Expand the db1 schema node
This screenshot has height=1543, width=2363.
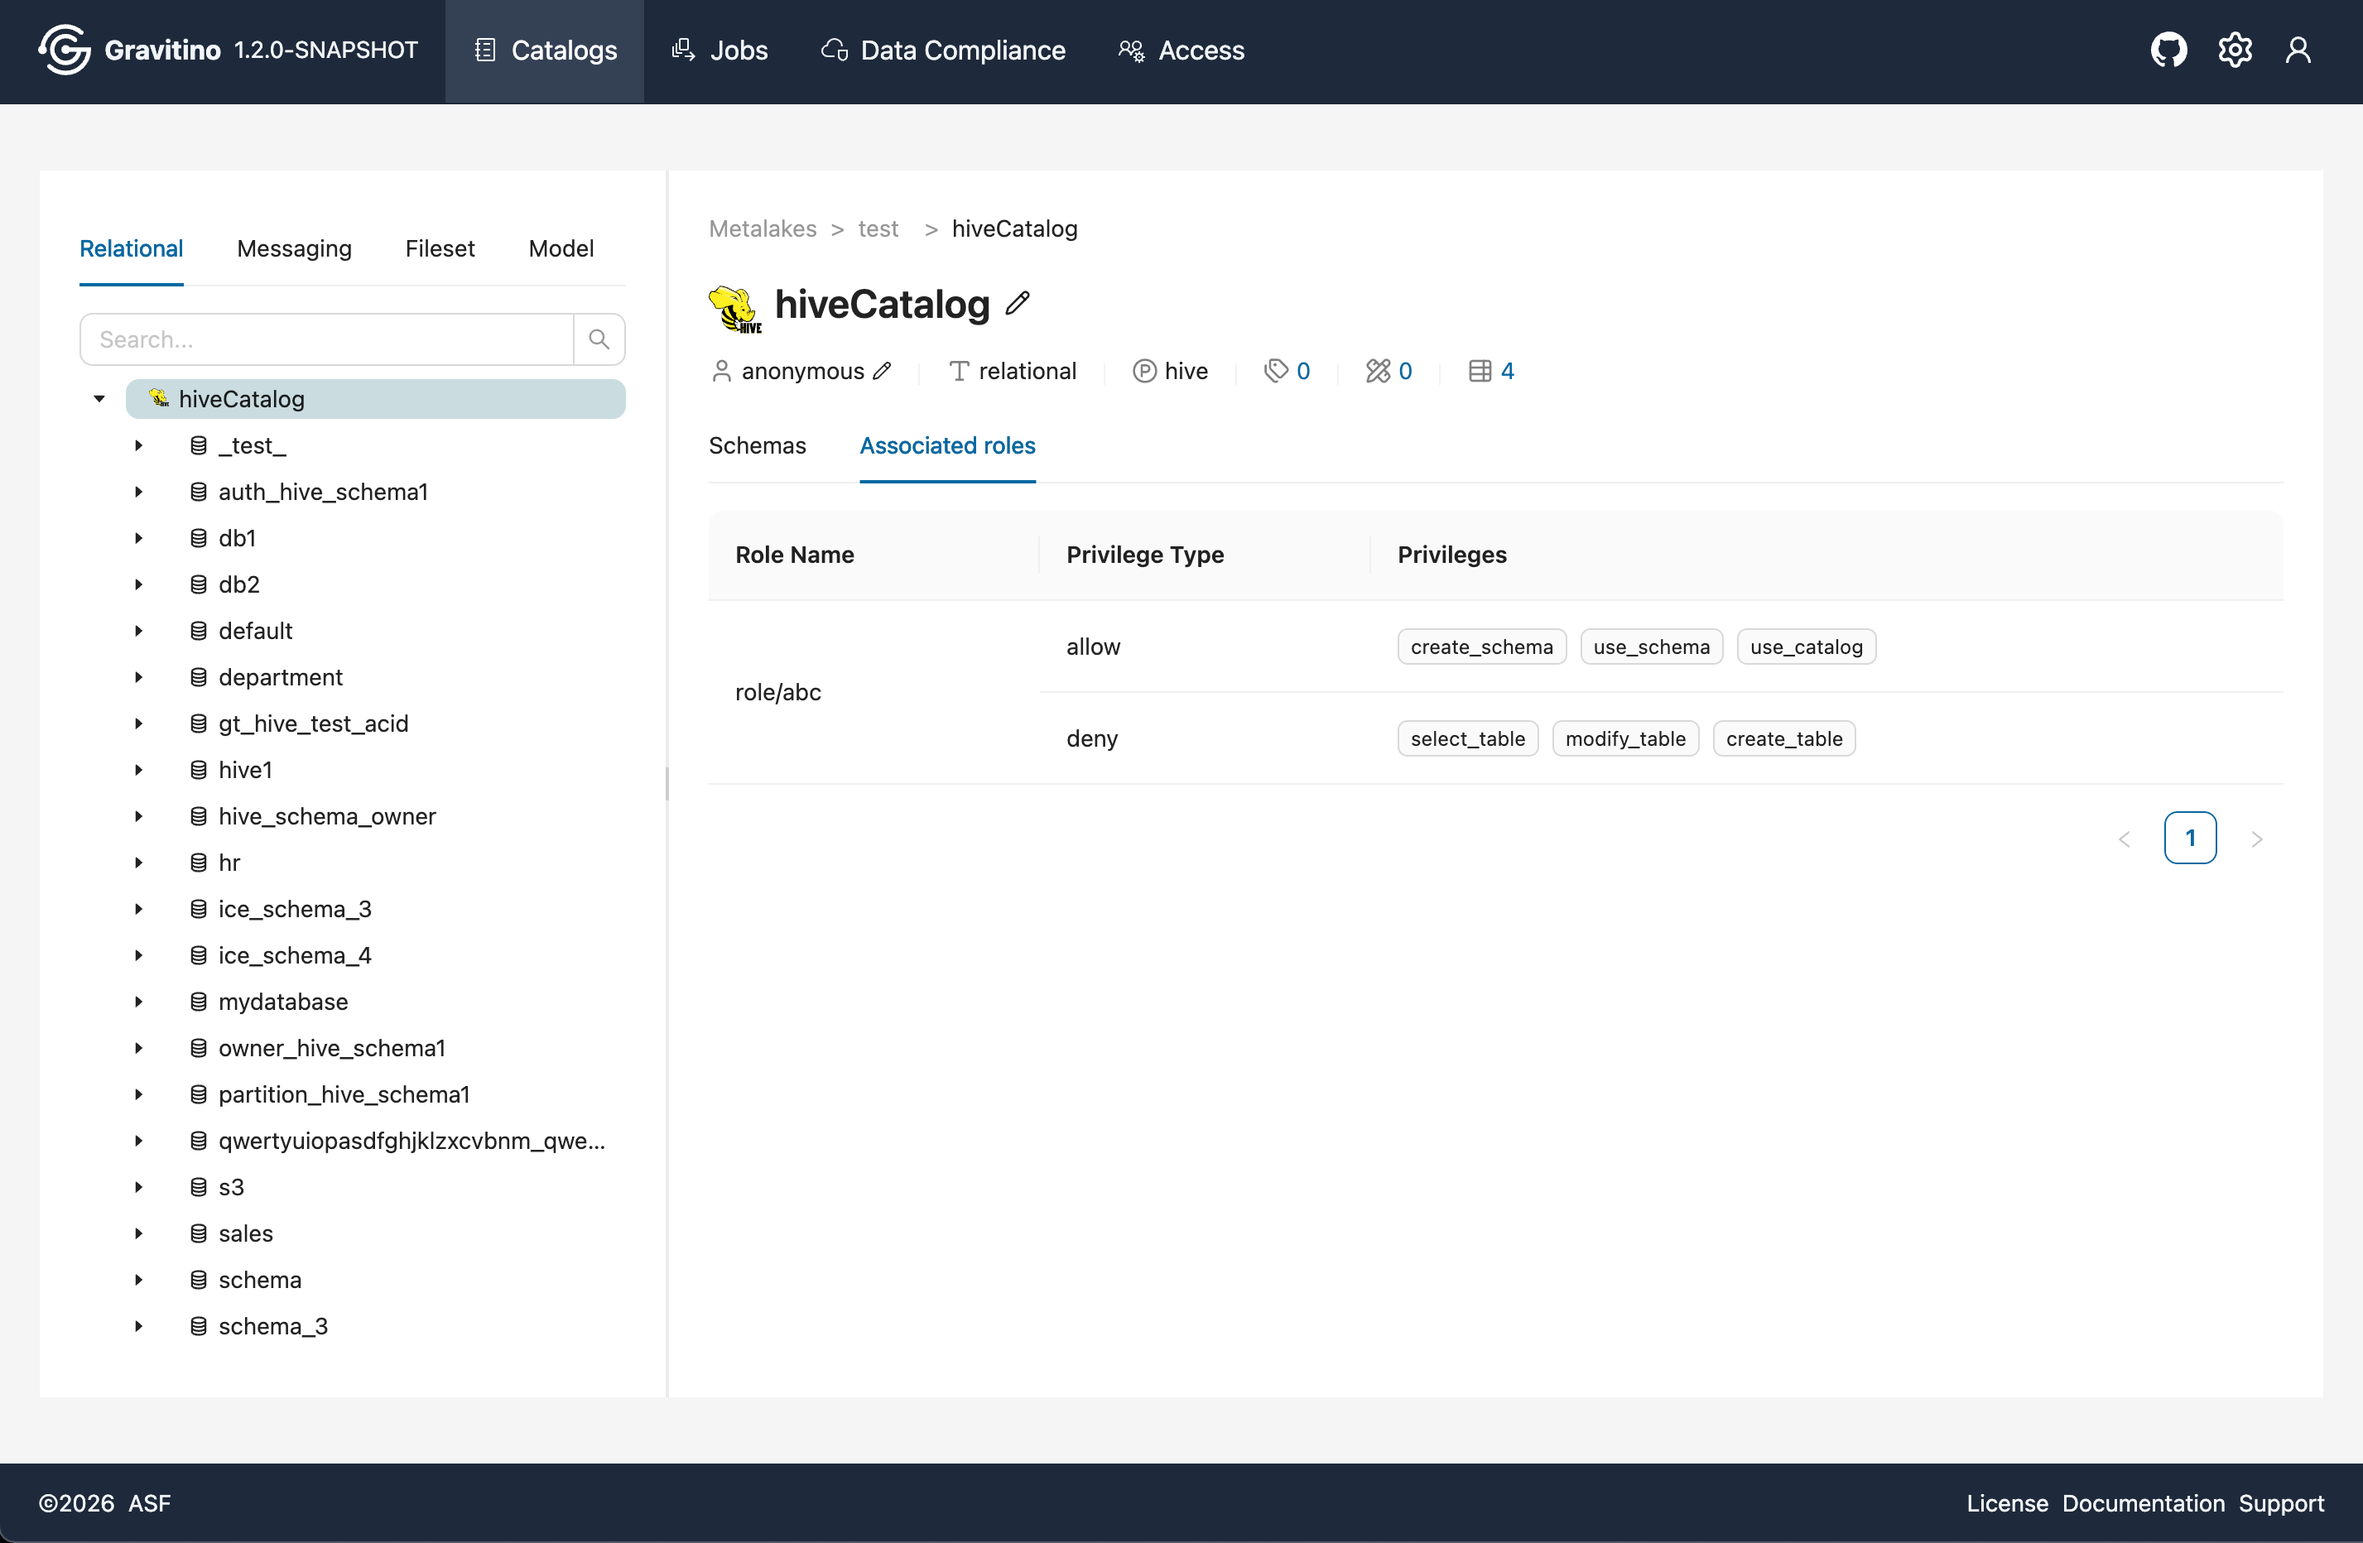point(138,537)
